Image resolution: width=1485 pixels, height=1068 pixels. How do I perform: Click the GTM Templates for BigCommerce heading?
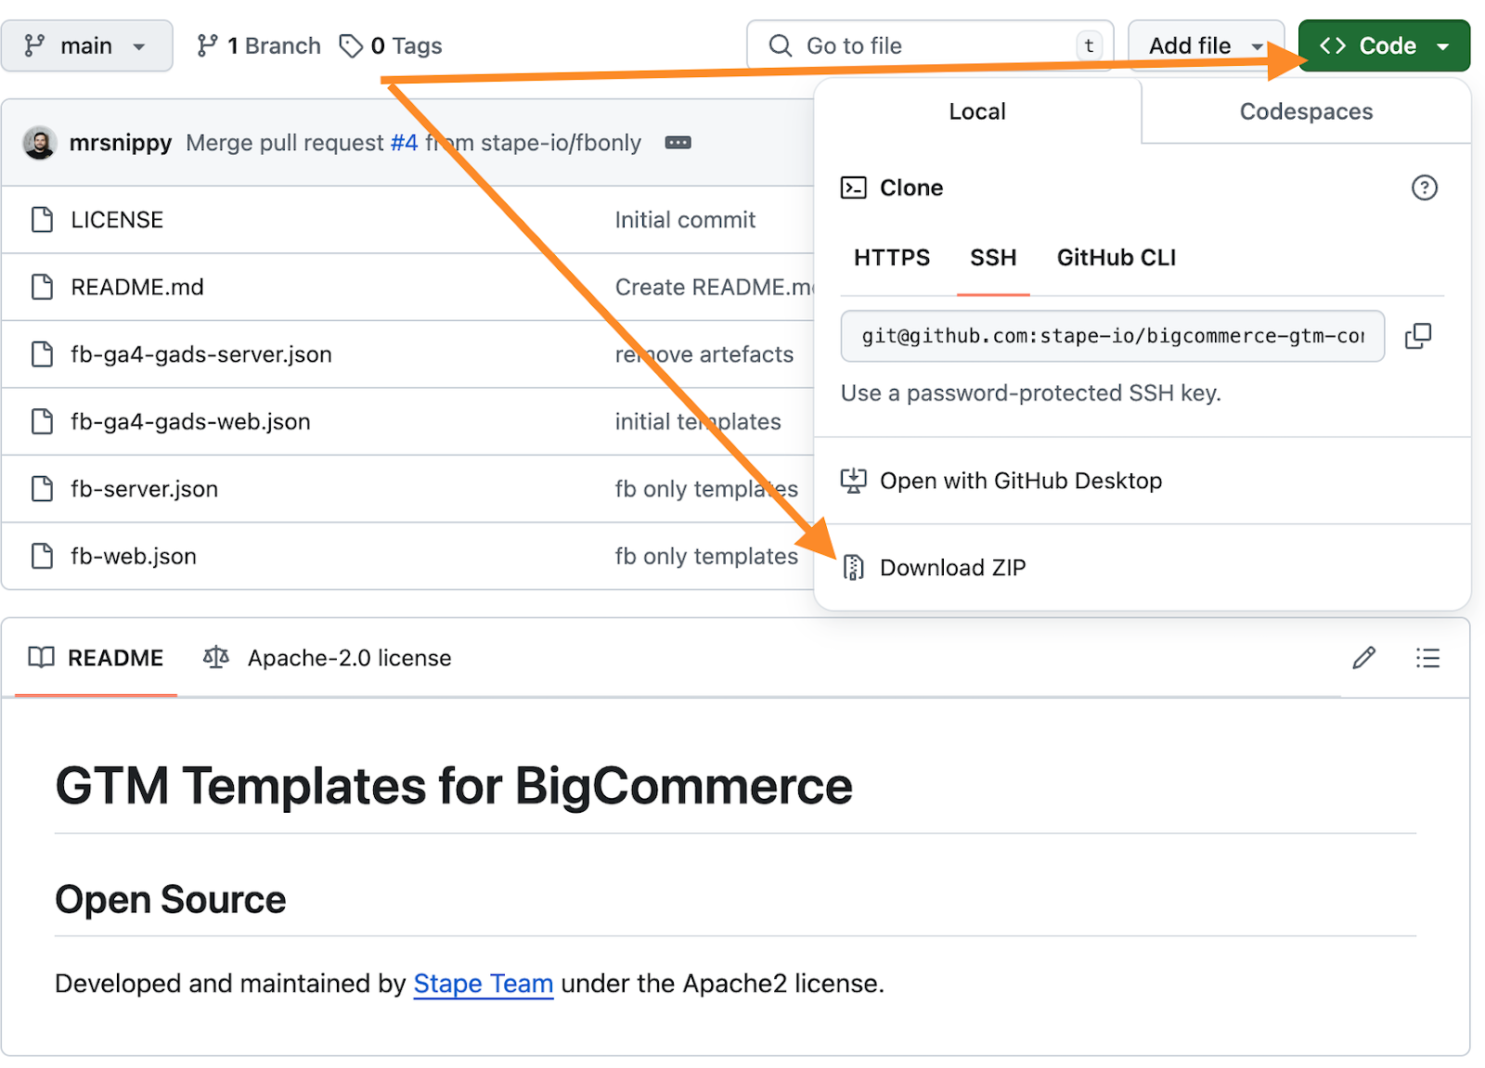pos(454,786)
